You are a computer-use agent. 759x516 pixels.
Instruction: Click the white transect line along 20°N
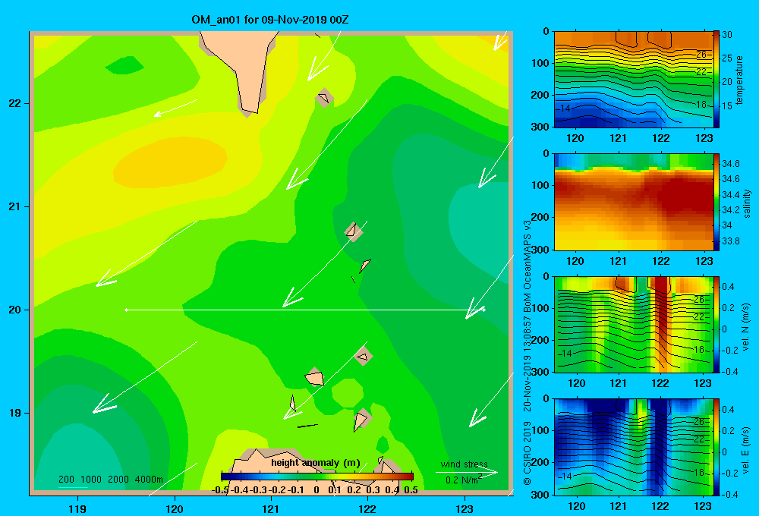pyautogui.click(x=305, y=310)
